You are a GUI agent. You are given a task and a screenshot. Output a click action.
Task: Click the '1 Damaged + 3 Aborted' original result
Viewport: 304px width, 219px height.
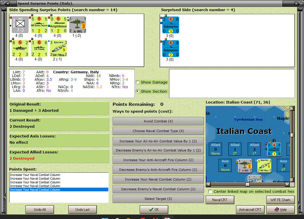tap(34, 110)
